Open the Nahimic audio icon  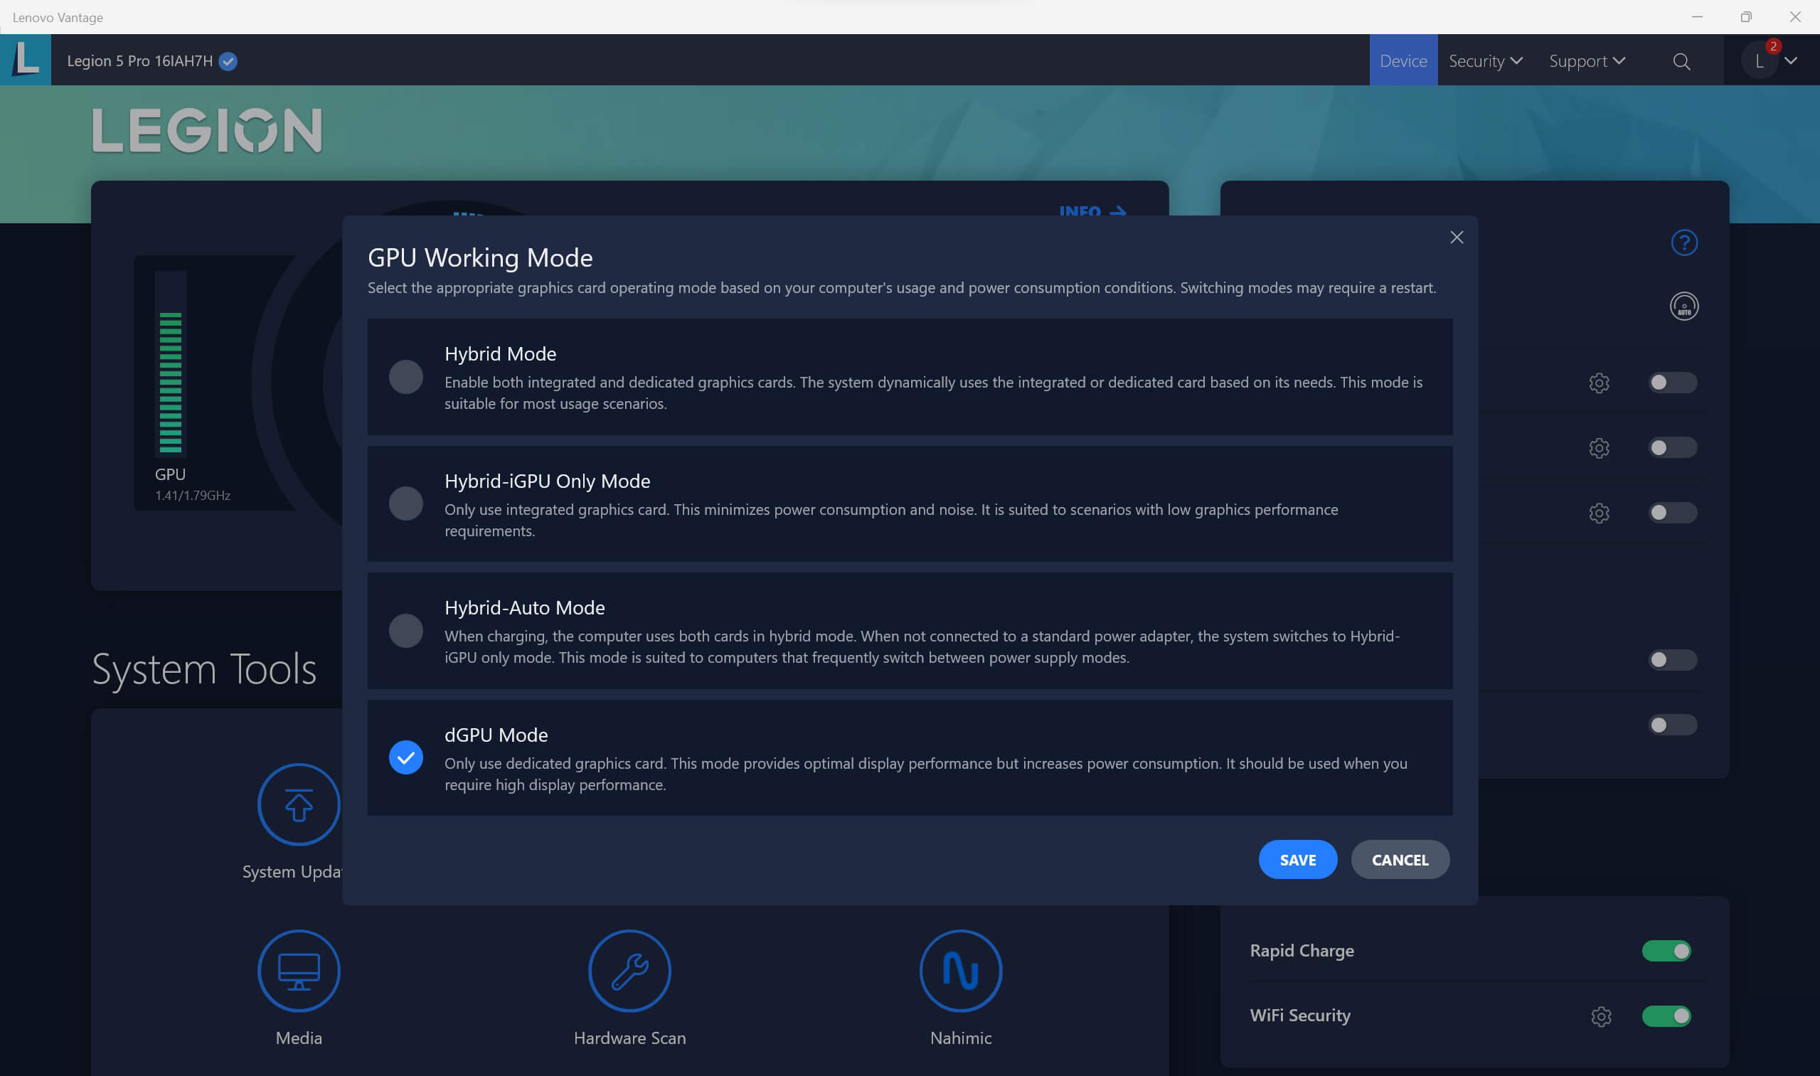[x=961, y=970]
